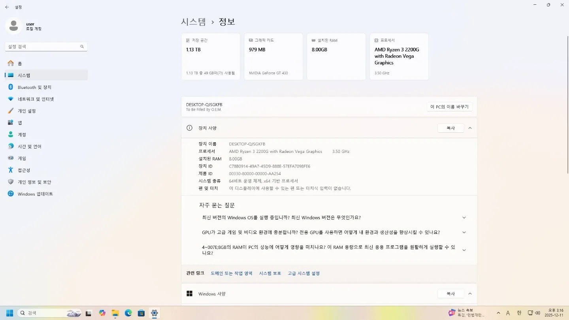The height and width of the screenshot is (320, 569).
Task: Click the 계정 person icon
Action: tap(11, 135)
